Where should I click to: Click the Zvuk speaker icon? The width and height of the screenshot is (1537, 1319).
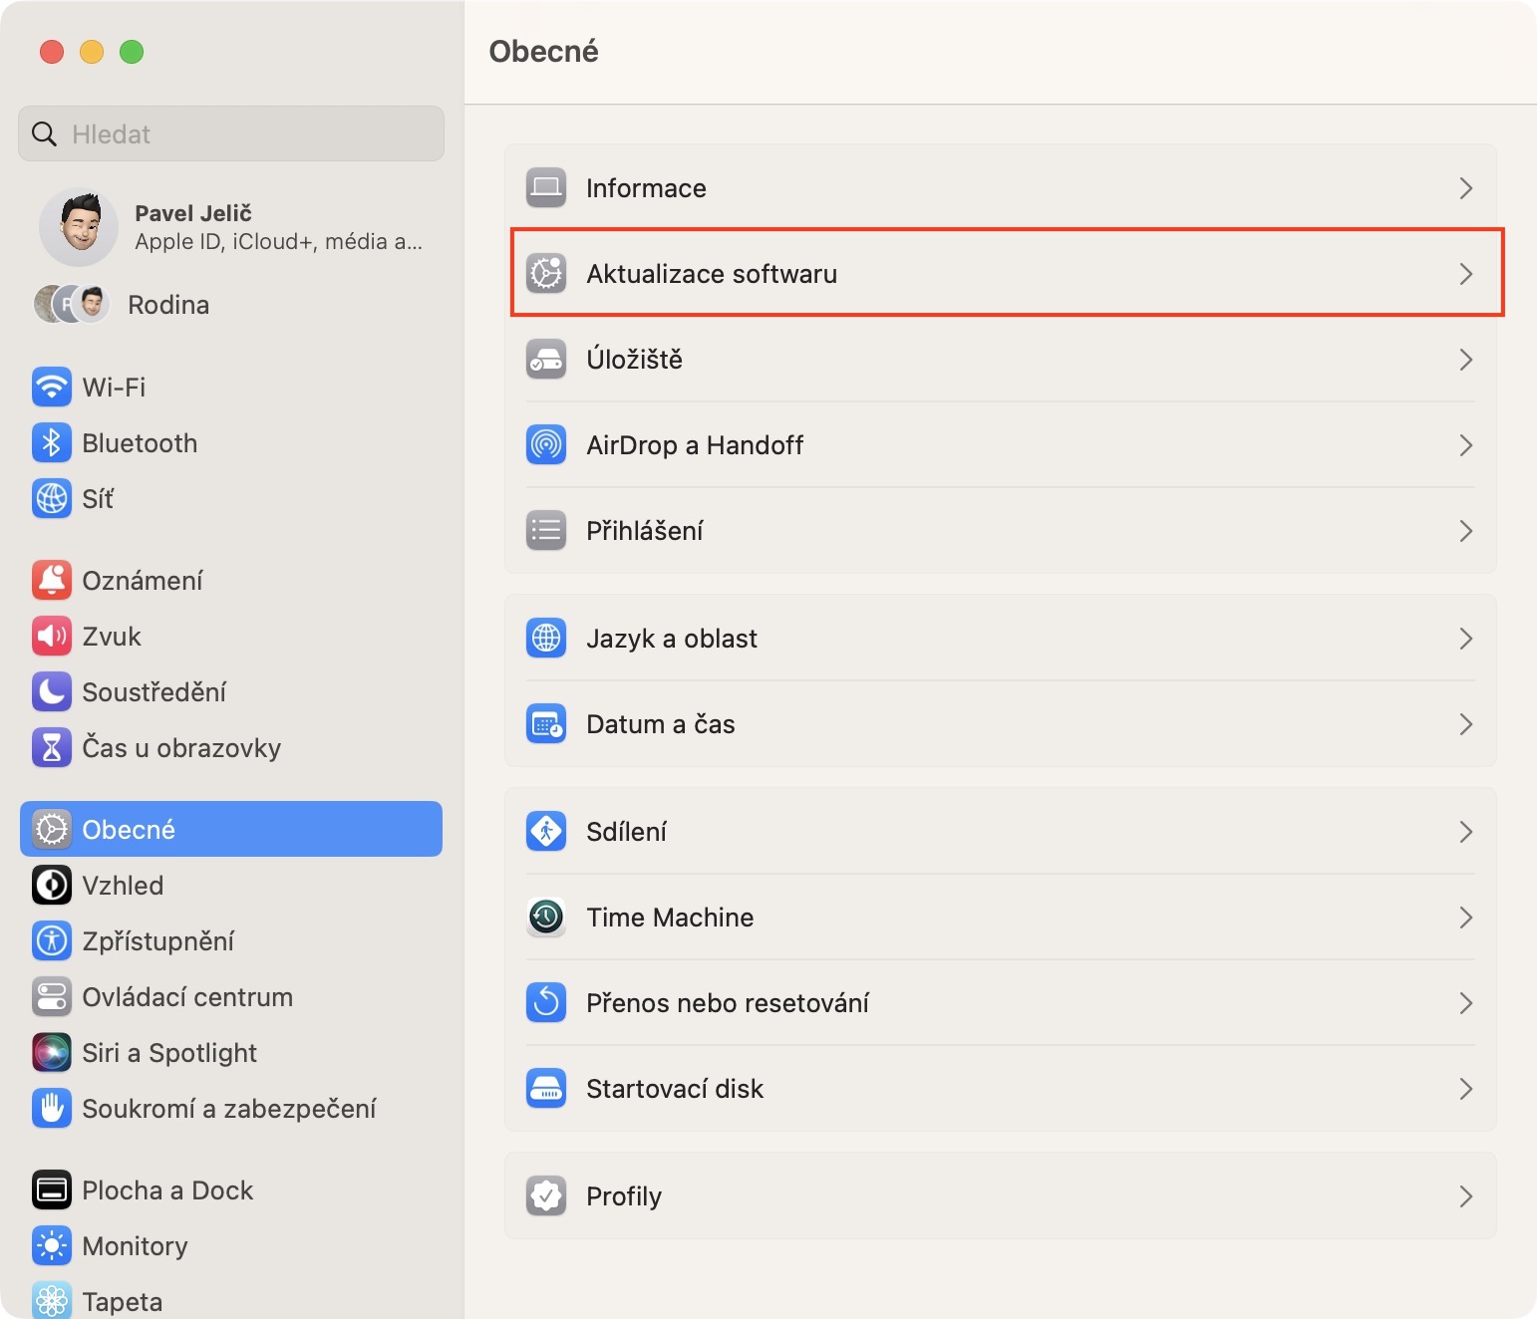52,636
